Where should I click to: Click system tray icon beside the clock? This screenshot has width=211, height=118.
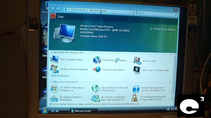click(168, 109)
